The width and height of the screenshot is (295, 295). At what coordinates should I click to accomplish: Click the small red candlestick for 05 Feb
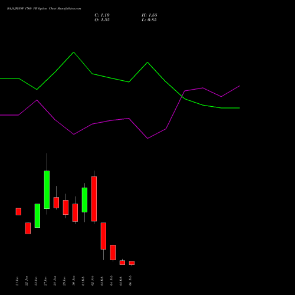122,263
